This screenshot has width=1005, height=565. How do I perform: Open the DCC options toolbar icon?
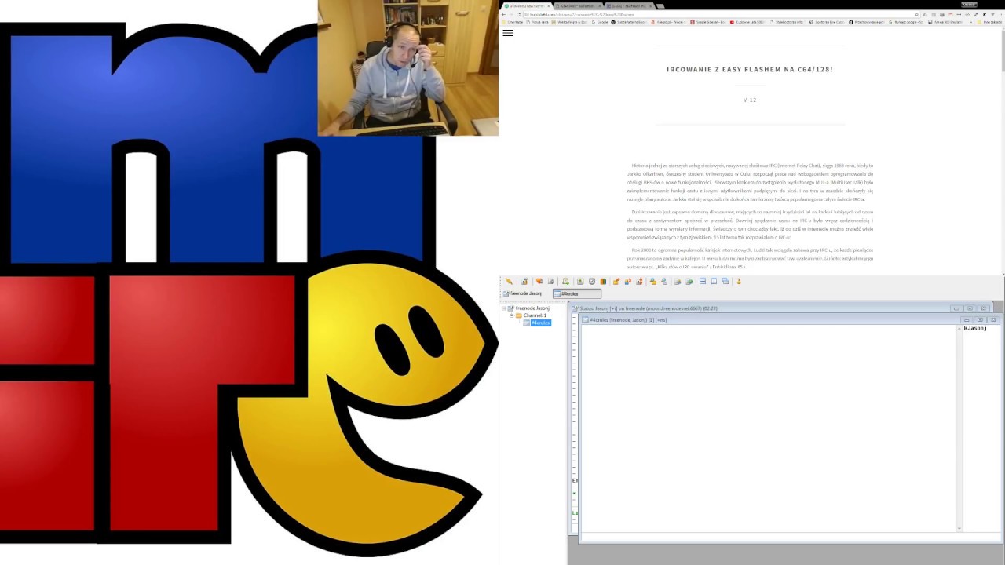pos(639,281)
